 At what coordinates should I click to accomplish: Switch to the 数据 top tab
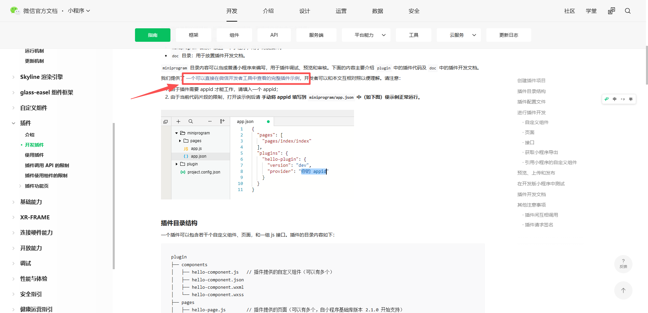(x=378, y=11)
